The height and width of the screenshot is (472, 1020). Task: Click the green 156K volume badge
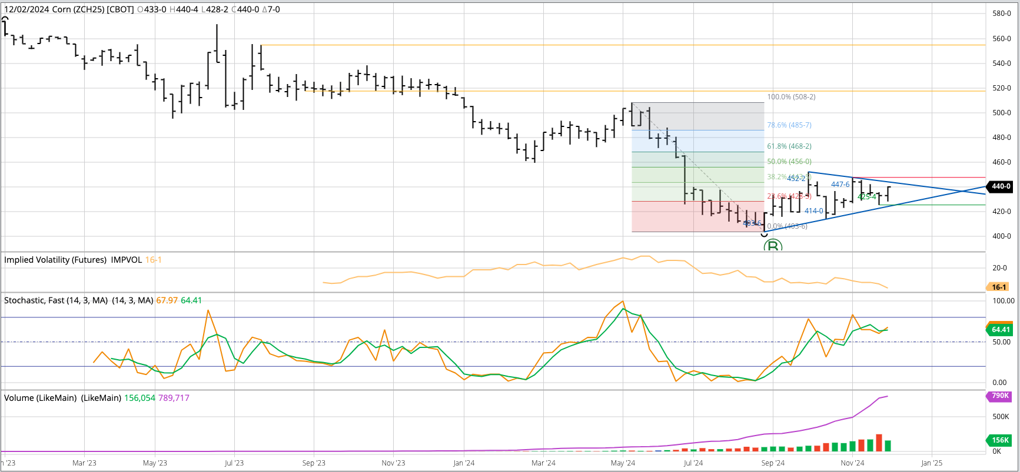1000,440
